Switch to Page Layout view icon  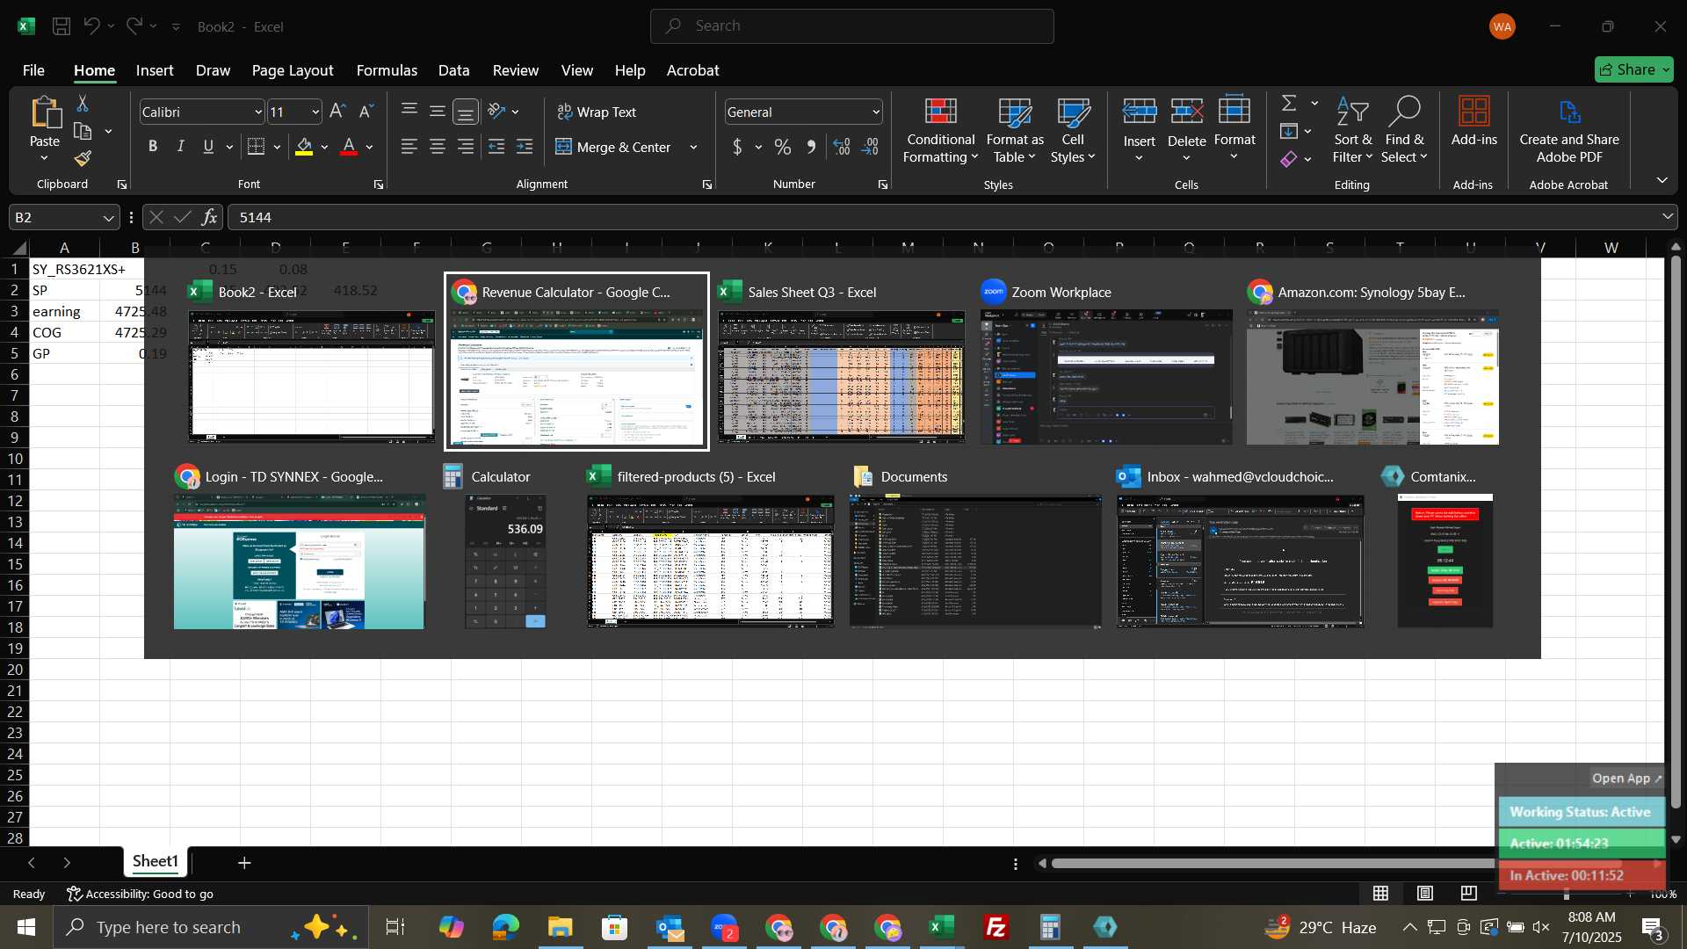pos(1425,894)
